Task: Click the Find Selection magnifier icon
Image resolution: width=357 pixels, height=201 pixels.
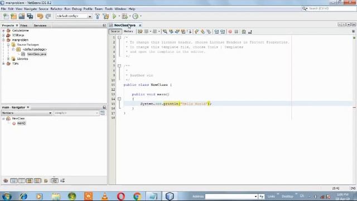Action: (x=165, y=31)
